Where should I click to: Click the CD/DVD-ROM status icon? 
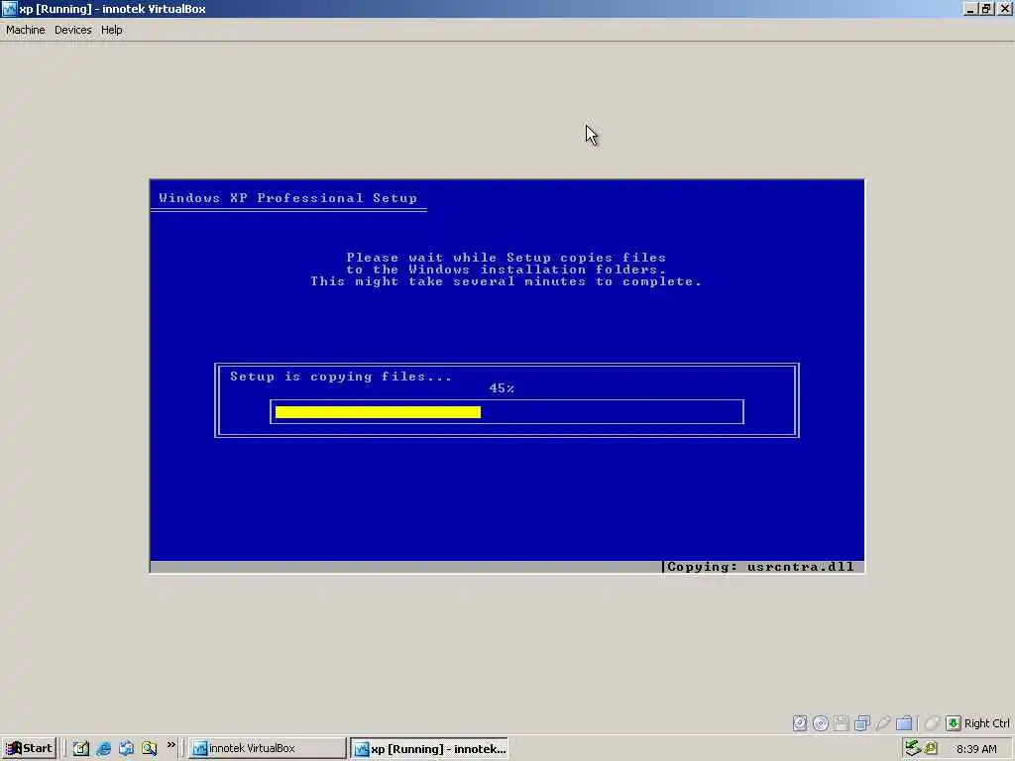click(x=821, y=722)
